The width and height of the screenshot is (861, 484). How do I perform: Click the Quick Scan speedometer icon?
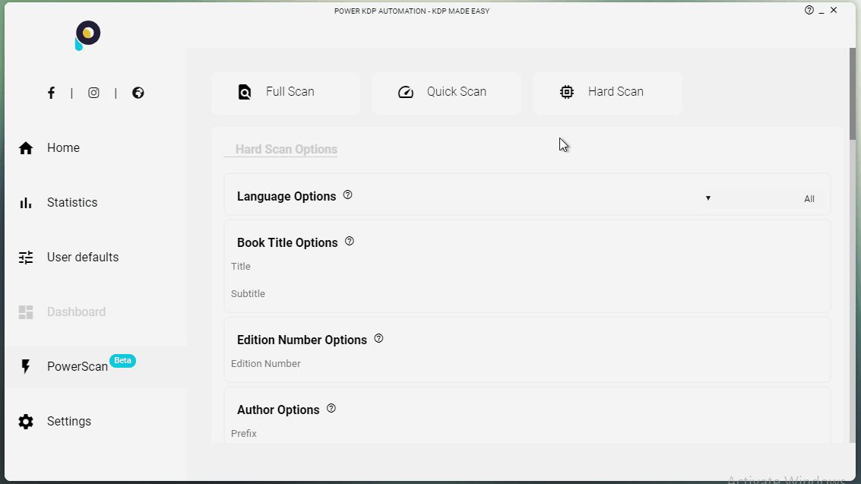click(406, 92)
